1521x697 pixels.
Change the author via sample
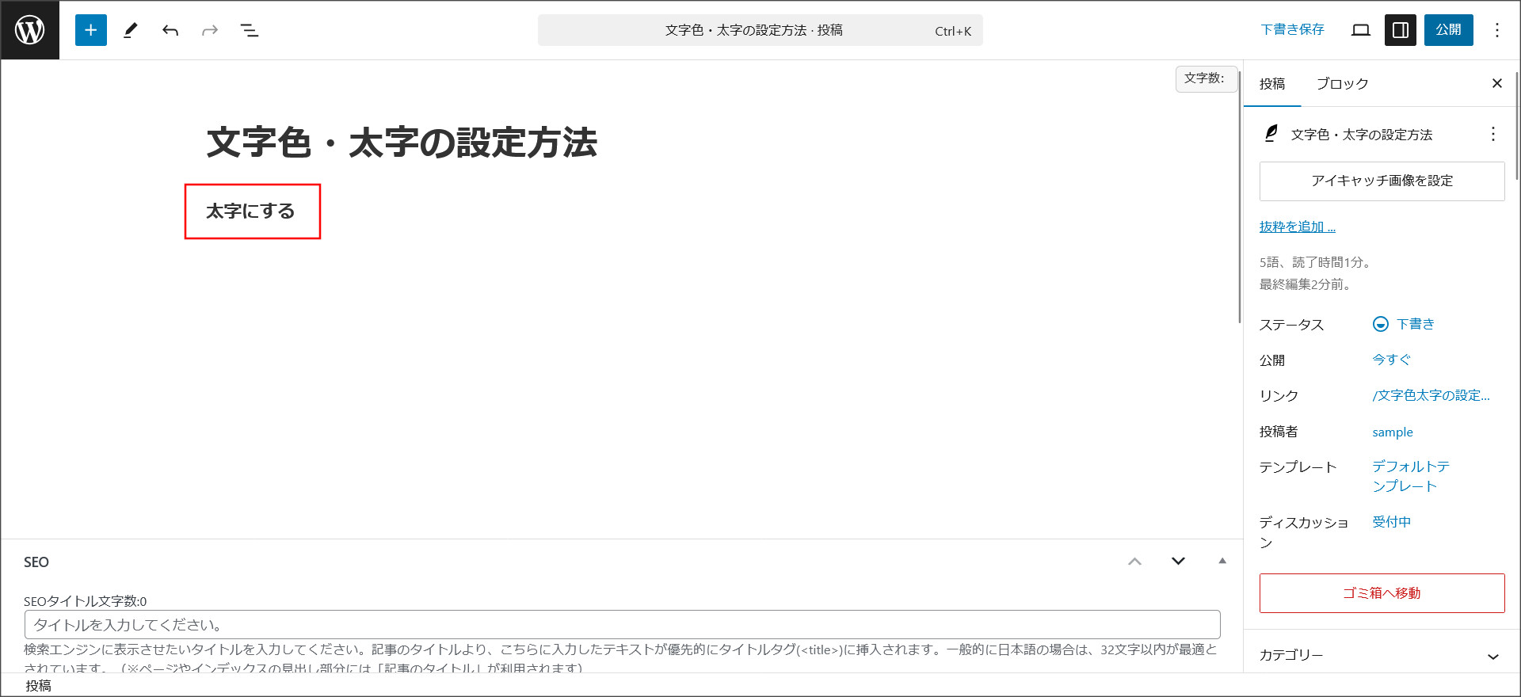click(1393, 432)
